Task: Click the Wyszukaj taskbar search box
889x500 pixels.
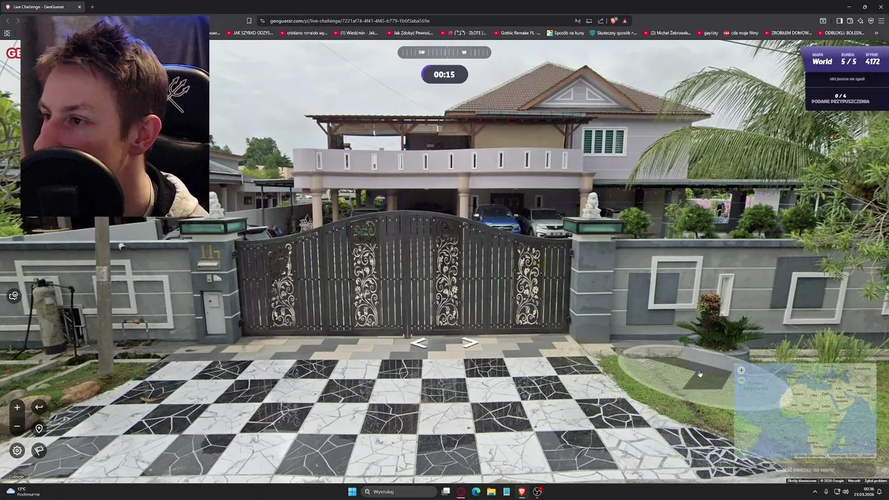Action: [x=397, y=492]
